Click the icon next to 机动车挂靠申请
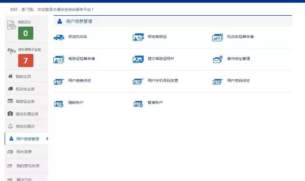Viewport: 305px width, 181px height. [x=217, y=37]
